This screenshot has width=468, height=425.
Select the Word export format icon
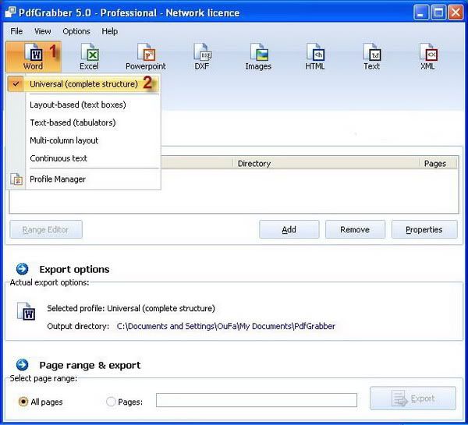click(34, 57)
